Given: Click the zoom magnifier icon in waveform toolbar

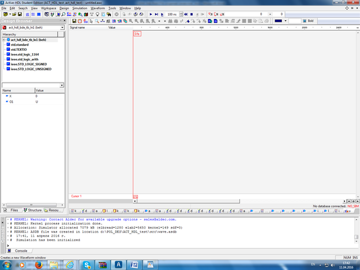Looking at the screenshot, I should click(96, 21).
